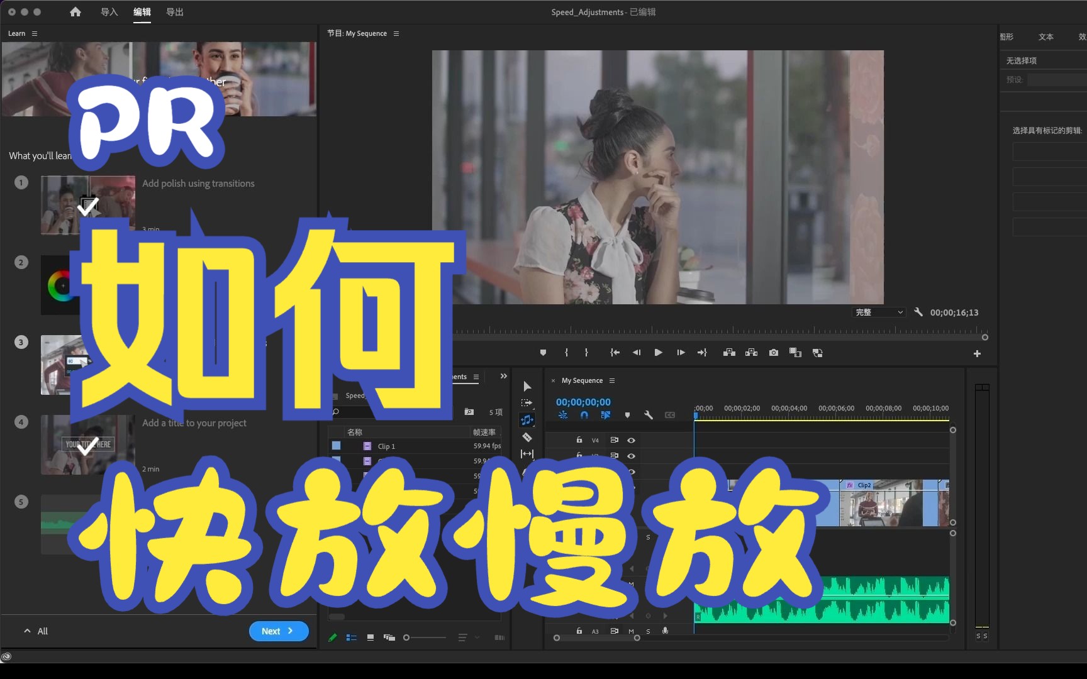The width and height of the screenshot is (1087, 679).
Task: Hide track V4 with its eye icon
Action: (x=632, y=440)
